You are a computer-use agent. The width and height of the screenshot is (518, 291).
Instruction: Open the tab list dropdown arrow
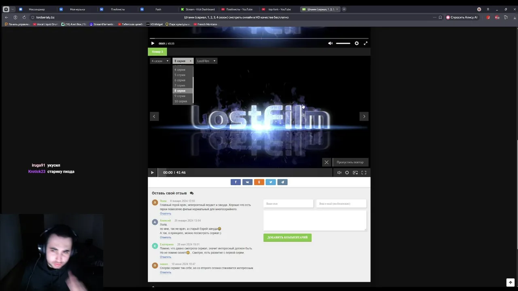click(x=13, y=9)
